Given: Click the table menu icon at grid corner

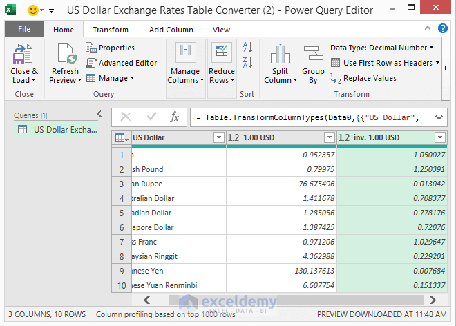Looking at the screenshot, I should click(x=122, y=138).
